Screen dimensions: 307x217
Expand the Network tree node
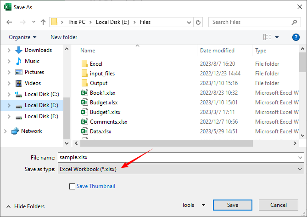click(x=6, y=131)
